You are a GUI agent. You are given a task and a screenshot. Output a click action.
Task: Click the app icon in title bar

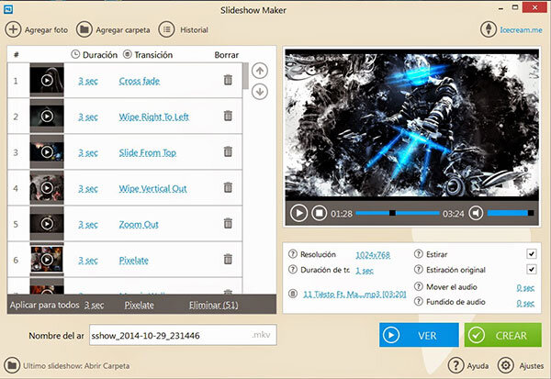coord(8,9)
